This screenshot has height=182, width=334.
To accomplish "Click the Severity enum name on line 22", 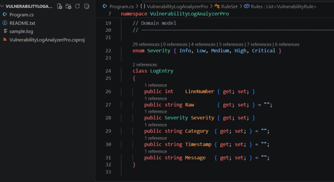I will 159,51.
